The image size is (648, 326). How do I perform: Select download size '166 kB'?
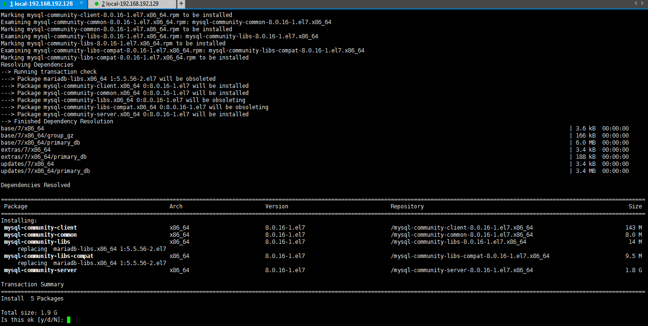(586, 136)
